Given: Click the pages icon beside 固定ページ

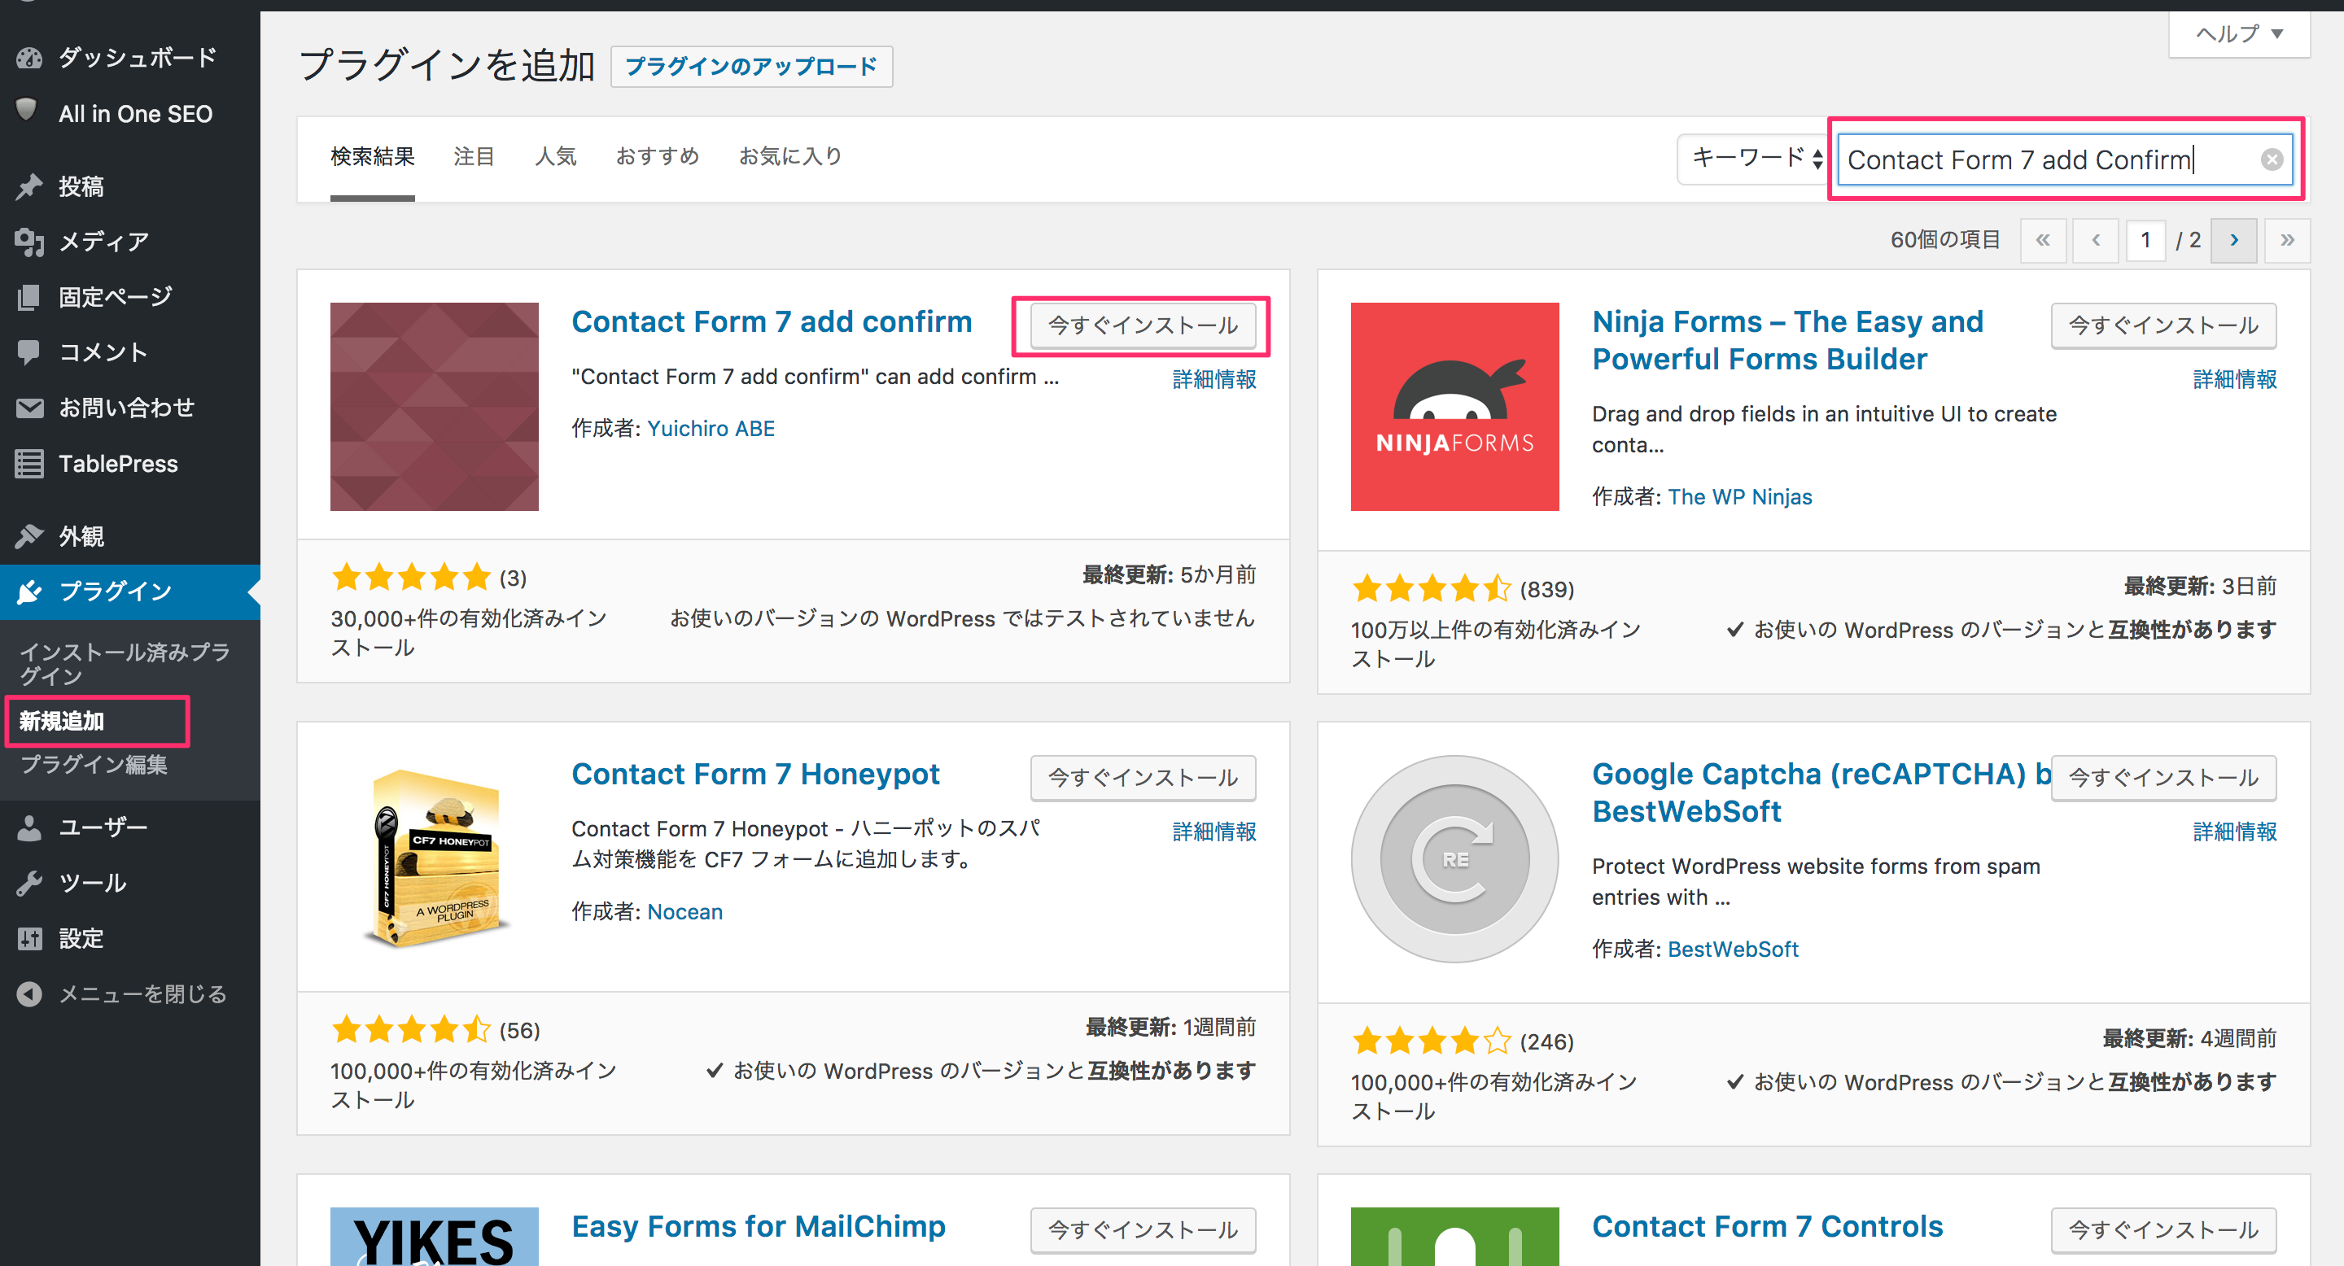Looking at the screenshot, I should (29, 298).
